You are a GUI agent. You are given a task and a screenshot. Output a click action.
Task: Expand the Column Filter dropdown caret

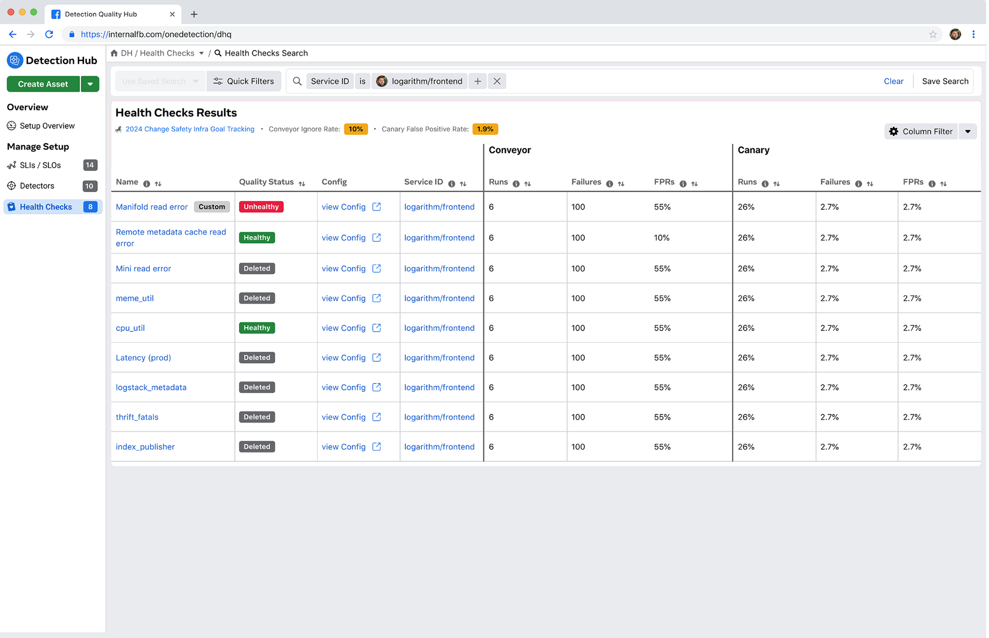tap(968, 131)
